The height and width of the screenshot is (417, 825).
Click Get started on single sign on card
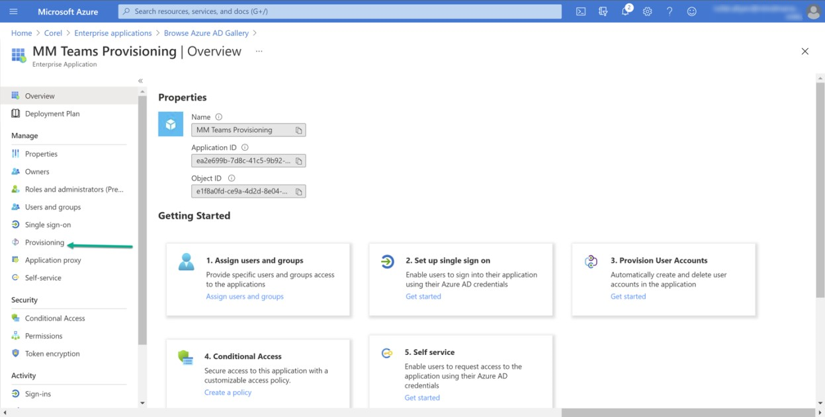[423, 297]
